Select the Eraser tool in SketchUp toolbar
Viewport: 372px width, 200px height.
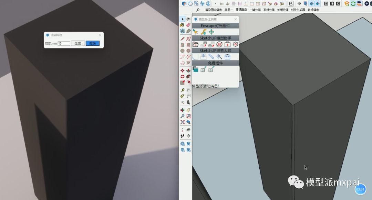(188, 25)
